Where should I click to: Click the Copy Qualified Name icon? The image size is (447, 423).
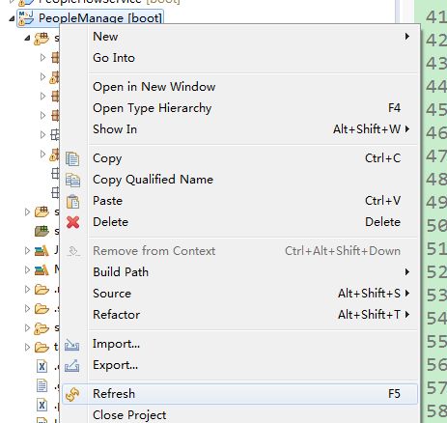tap(72, 180)
